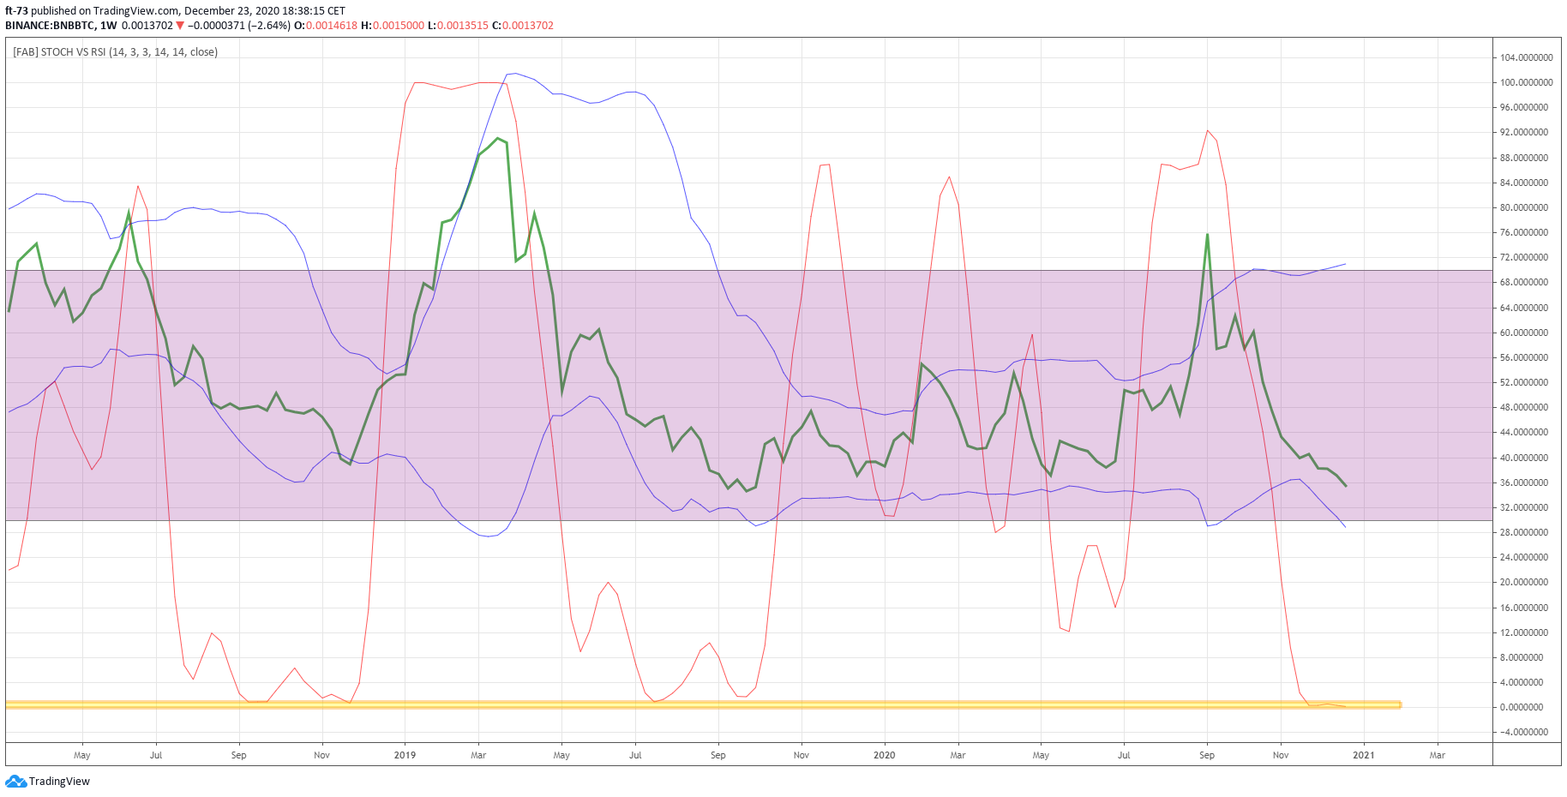Click the 64.0000000 price axis label
Screen dimensions: 1567x797
tap(1526, 308)
